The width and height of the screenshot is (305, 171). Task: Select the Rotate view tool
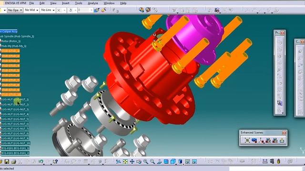pos(139,161)
